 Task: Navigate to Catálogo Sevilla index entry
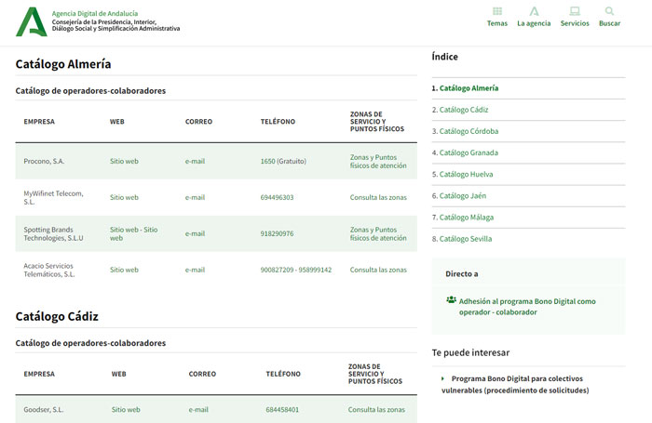466,239
